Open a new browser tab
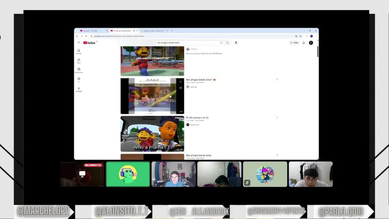The image size is (389, 219). 172,31
